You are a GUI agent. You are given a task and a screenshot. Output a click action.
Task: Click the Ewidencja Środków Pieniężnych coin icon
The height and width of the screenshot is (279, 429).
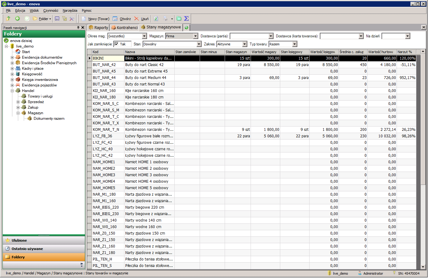[x=18, y=63]
